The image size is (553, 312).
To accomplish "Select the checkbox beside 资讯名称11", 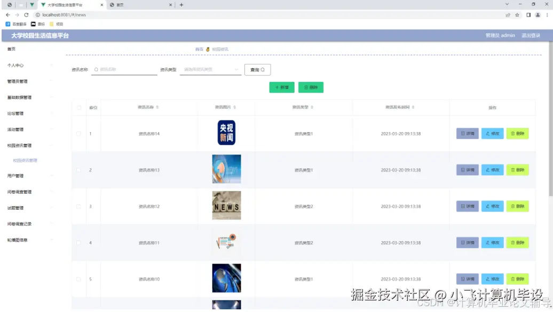I will click(x=78, y=242).
